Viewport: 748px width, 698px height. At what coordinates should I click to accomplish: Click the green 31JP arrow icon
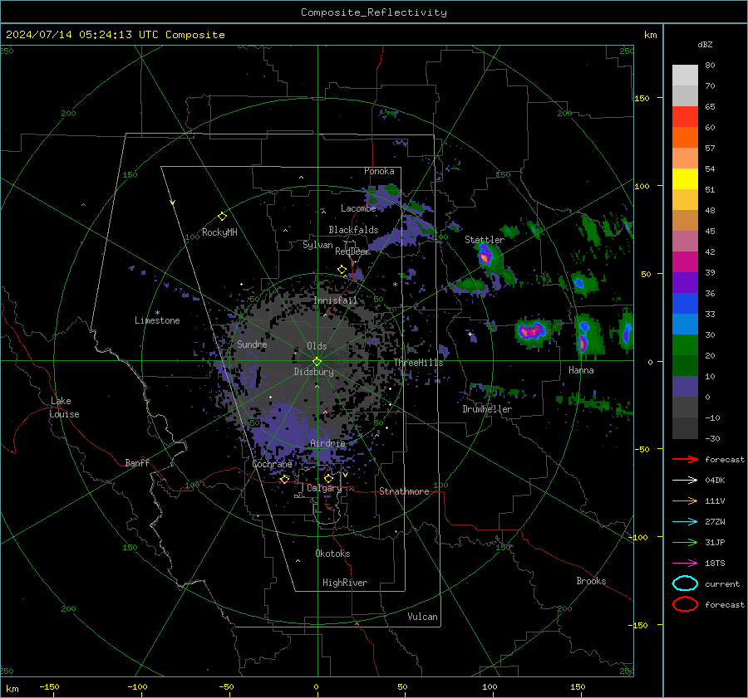coord(685,542)
